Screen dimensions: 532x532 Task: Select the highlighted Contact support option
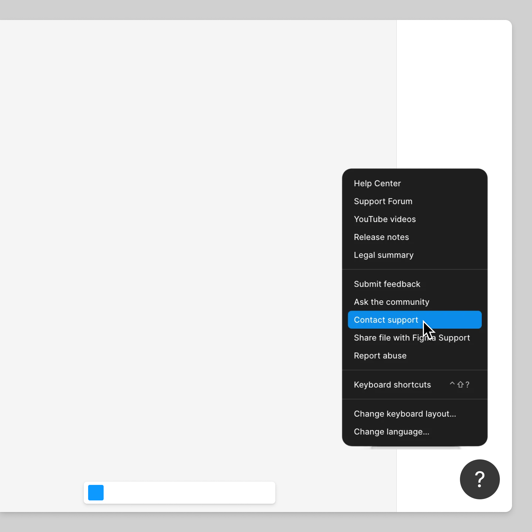(386, 320)
